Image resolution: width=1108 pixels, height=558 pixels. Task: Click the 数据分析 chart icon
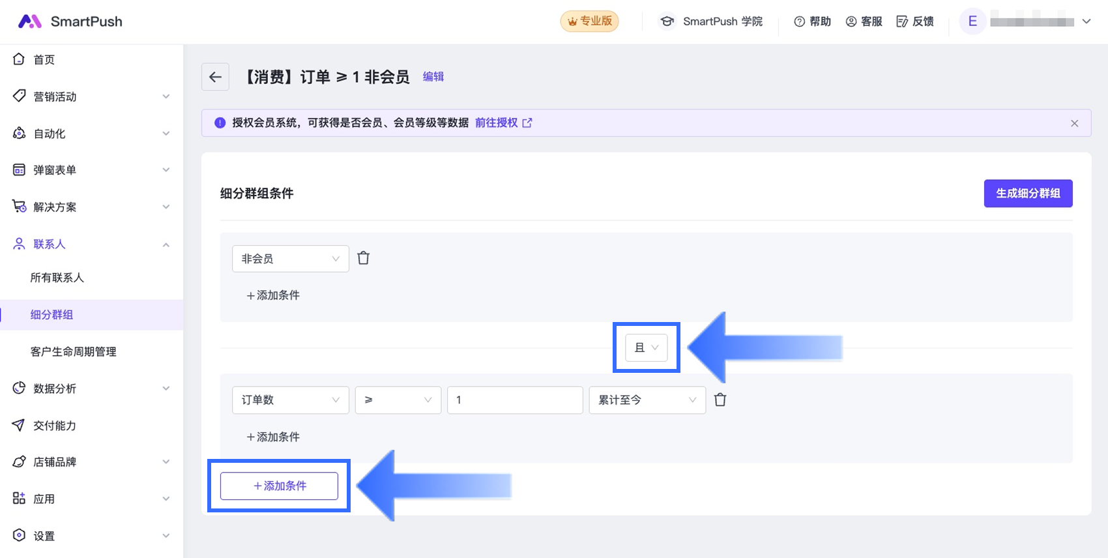pyautogui.click(x=19, y=388)
